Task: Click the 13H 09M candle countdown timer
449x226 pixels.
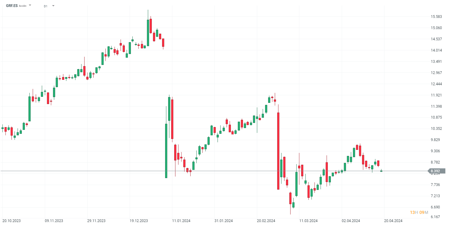Action: [419, 212]
